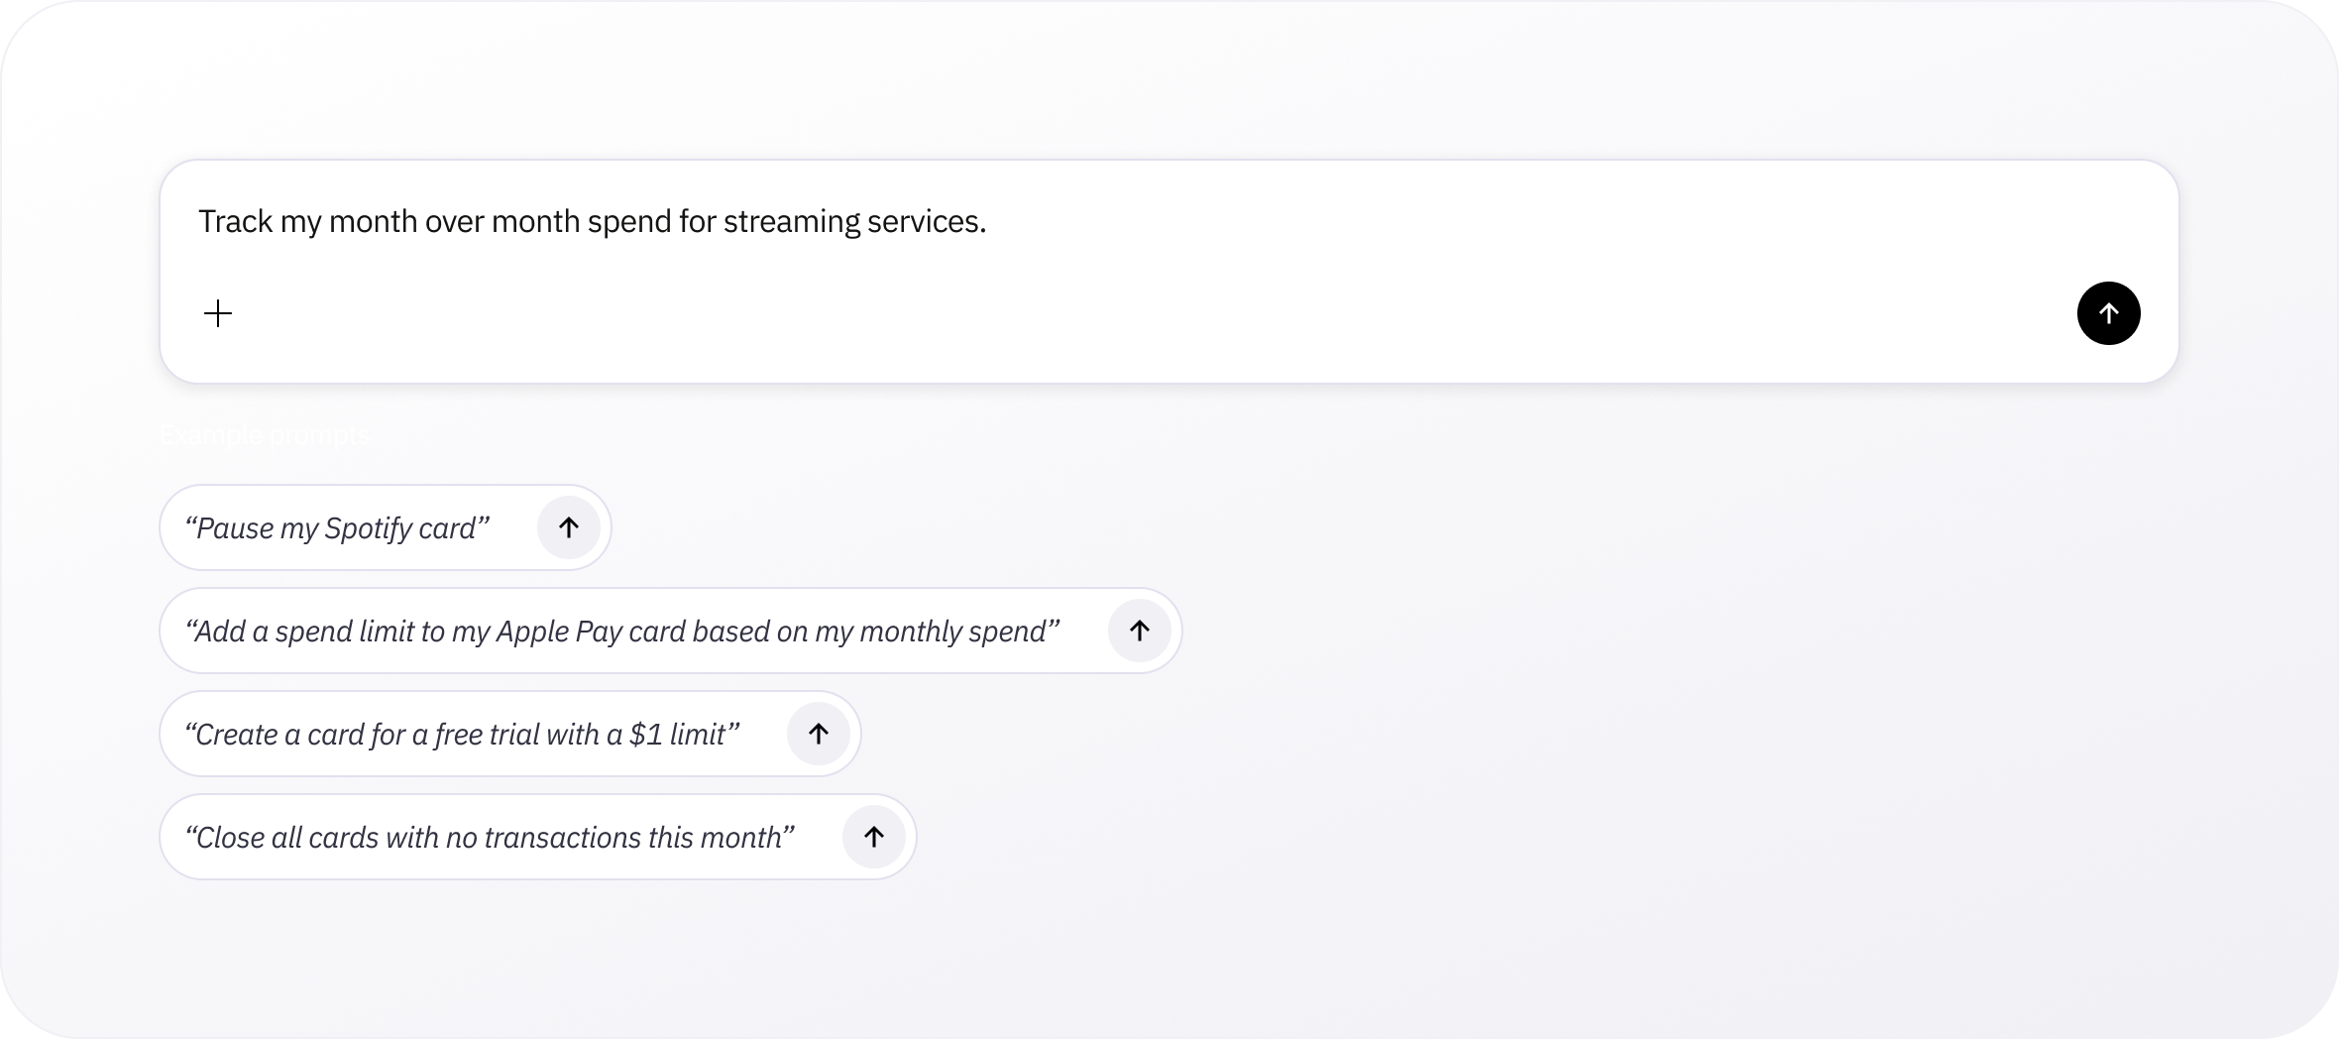Choose the "Add a spend limit" example prompt text
This screenshot has height=1039, width=2339.
pos(622,632)
